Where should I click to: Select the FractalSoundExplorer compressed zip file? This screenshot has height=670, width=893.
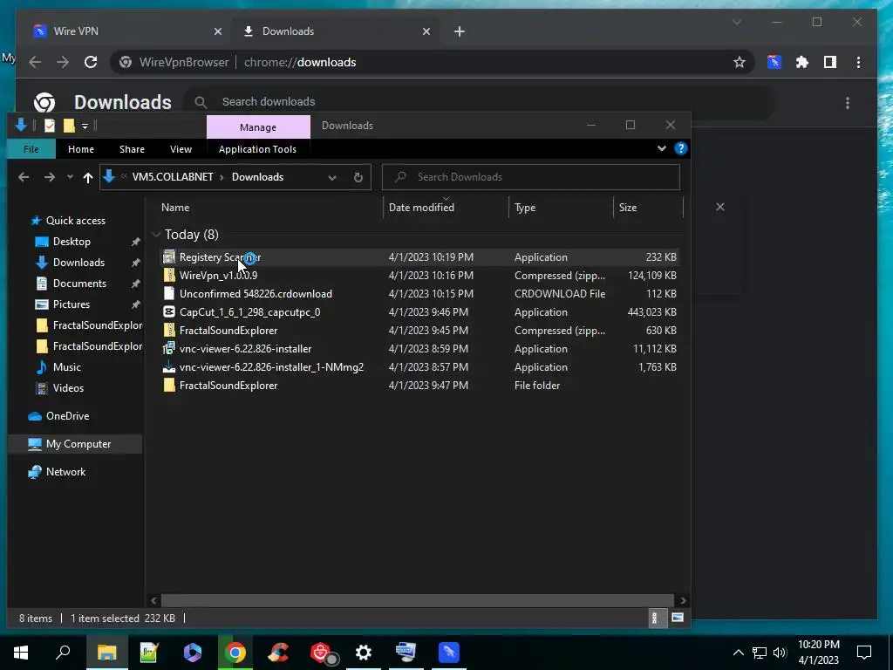(419, 331)
